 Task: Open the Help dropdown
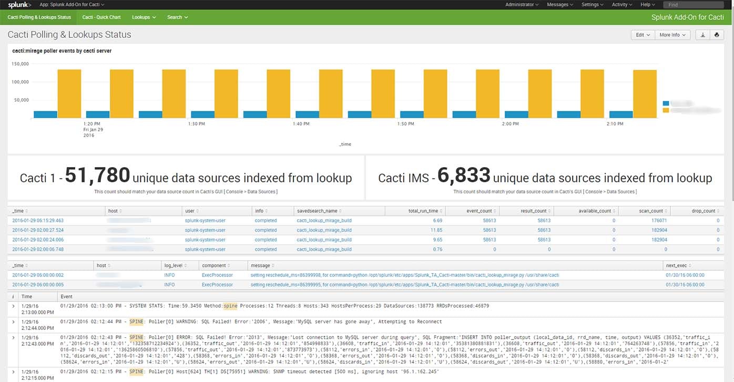point(648,5)
